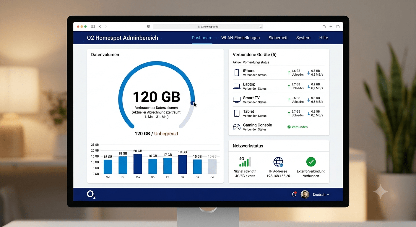
Task: Open the browser share icon
Action: coord(324,26)
